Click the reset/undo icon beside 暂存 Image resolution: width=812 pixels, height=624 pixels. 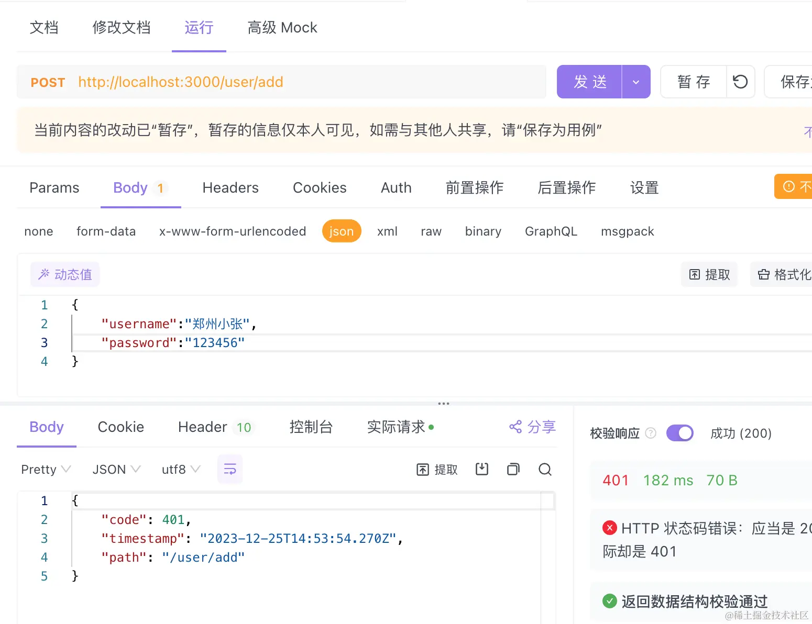pos(740,82)
